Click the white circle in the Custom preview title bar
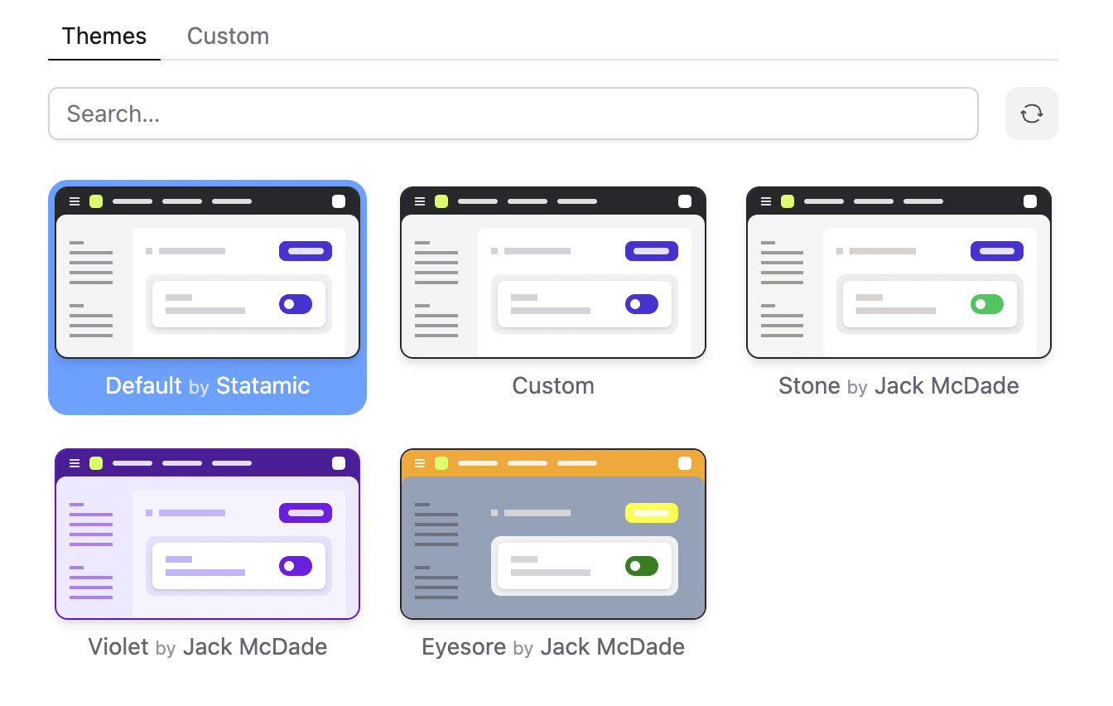 tap(685, 201)
